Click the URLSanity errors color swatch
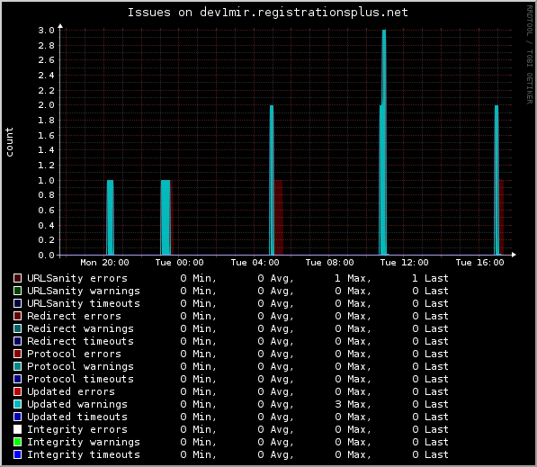Image resolution: width=537 pixels, height=467 pixels. 17,278
